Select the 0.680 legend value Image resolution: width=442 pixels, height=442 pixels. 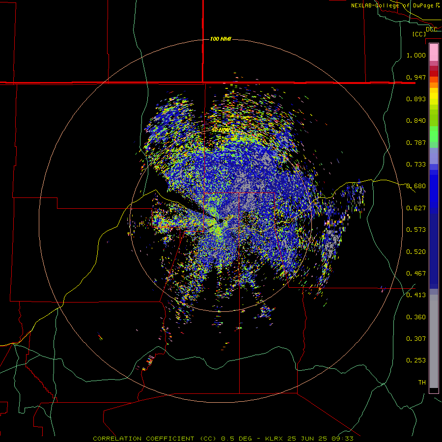tap(416, 186)
